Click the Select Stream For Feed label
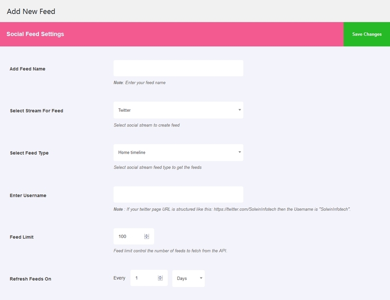 pyautogui.click(x=37, y=111)
